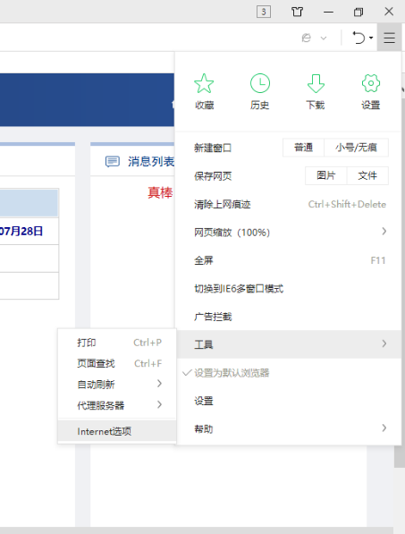Open the 收藏 favorites star icon
Image resolution: width=405 pixels, height=534 pixels.
point(204,84)
